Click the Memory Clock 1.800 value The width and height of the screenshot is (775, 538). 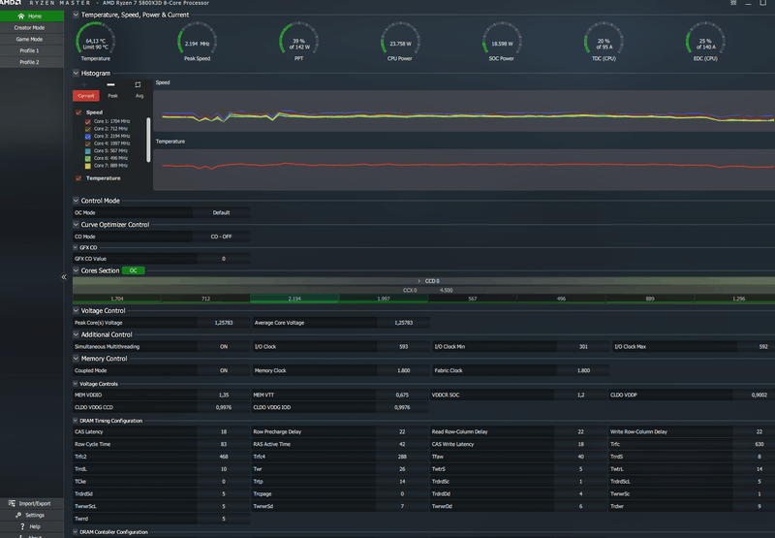pos(403,370)
